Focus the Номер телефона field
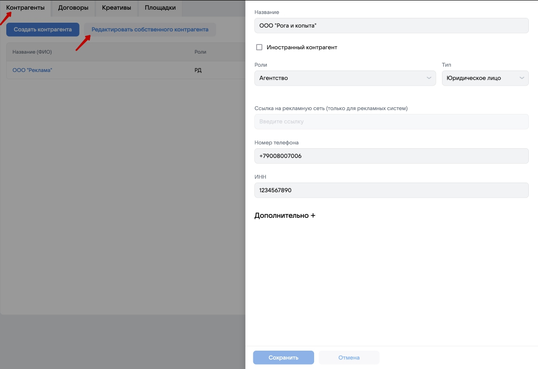Viewport: 538px width, 369px height. pos(391,156)
